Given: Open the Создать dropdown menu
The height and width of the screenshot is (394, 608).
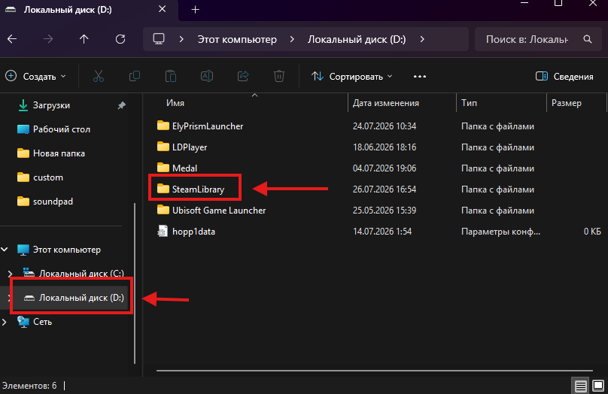Looking at the screenshot, I should point(35,77).
